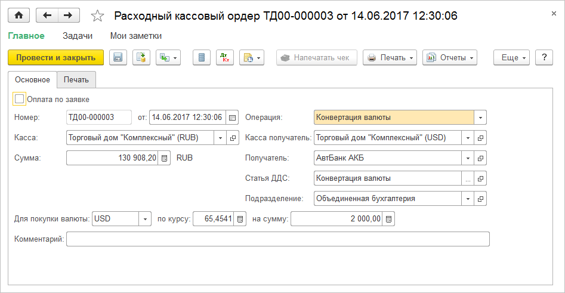565x293 pixels.
Task: Open calculator for the Сумма field
Action: [165, 158]
